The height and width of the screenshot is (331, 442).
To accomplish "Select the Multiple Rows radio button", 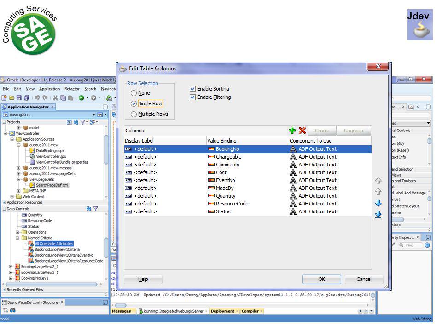I will click(x=134, y=114).
